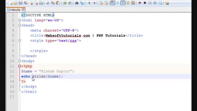The height and width of the screenshot is (111, 197).
Task: Zoom out of the editor text
Action: pos(94,3)
